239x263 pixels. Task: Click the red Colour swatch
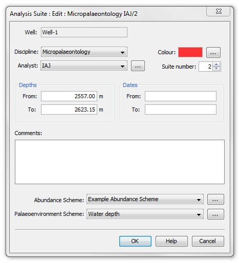[190, 52]
